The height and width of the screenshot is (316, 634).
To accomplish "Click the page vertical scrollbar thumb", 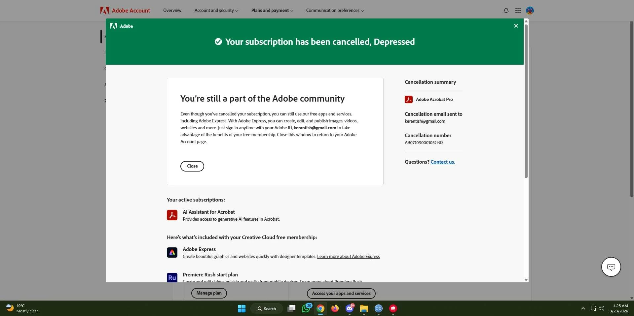I will 632,110.
